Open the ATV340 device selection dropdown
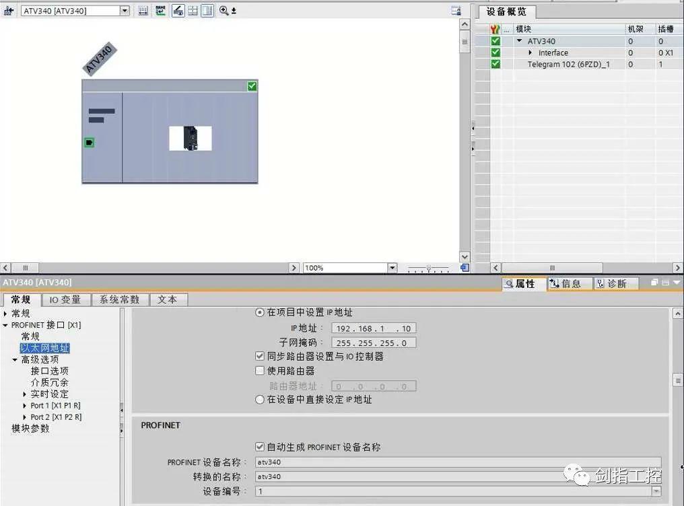The image size is (684, 506). (x=124, y=10)
